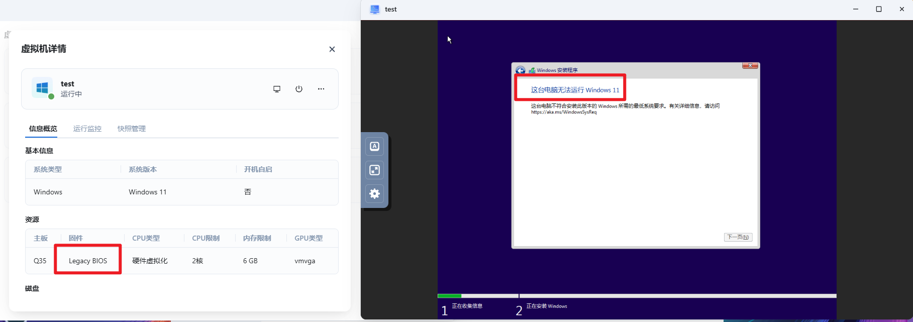Click the 2核 CPU limit value
The width and height of the screenshot is (913, 322).
point(197,261)
